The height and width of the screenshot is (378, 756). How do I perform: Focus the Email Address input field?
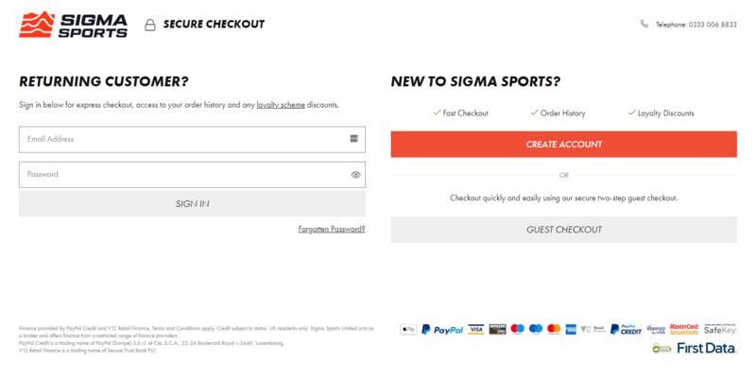(192, 139)
